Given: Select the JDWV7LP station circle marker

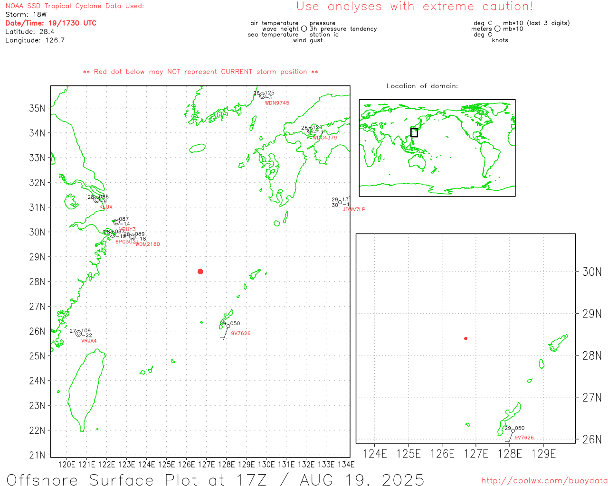Looking at the screenshot, I should click(340, 203).
